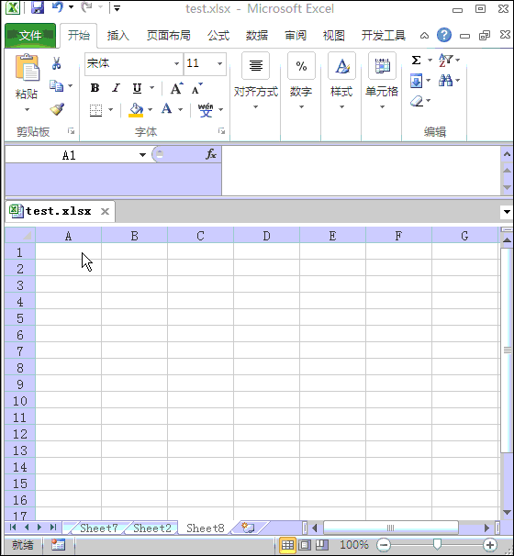This screenshot has height=556, width=514.
Task: Switch to the 插入 ribbon tab
Action: click(x=118, y=36)
